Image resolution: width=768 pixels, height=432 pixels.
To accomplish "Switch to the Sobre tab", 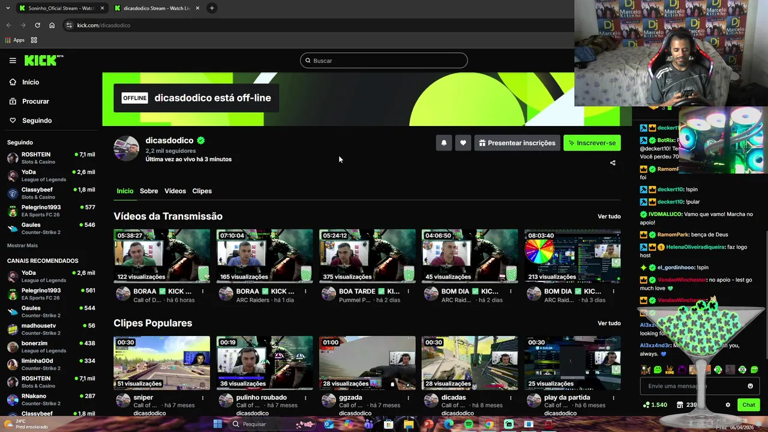I will [149, 191].
